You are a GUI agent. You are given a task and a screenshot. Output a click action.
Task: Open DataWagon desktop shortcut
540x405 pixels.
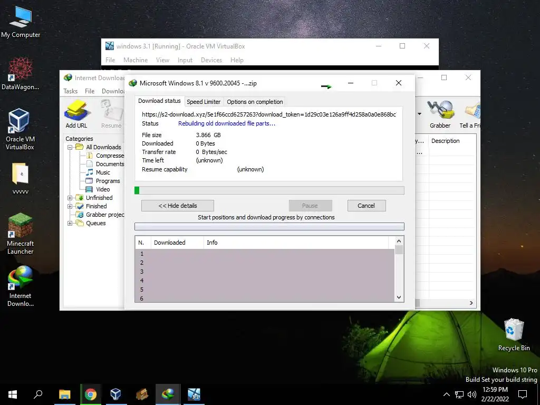tap(21, 74)
